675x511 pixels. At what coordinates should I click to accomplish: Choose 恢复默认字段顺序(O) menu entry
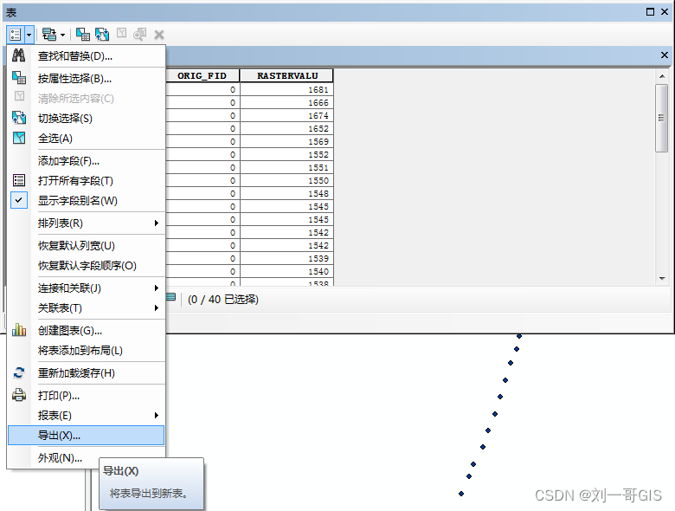point(86,265)
